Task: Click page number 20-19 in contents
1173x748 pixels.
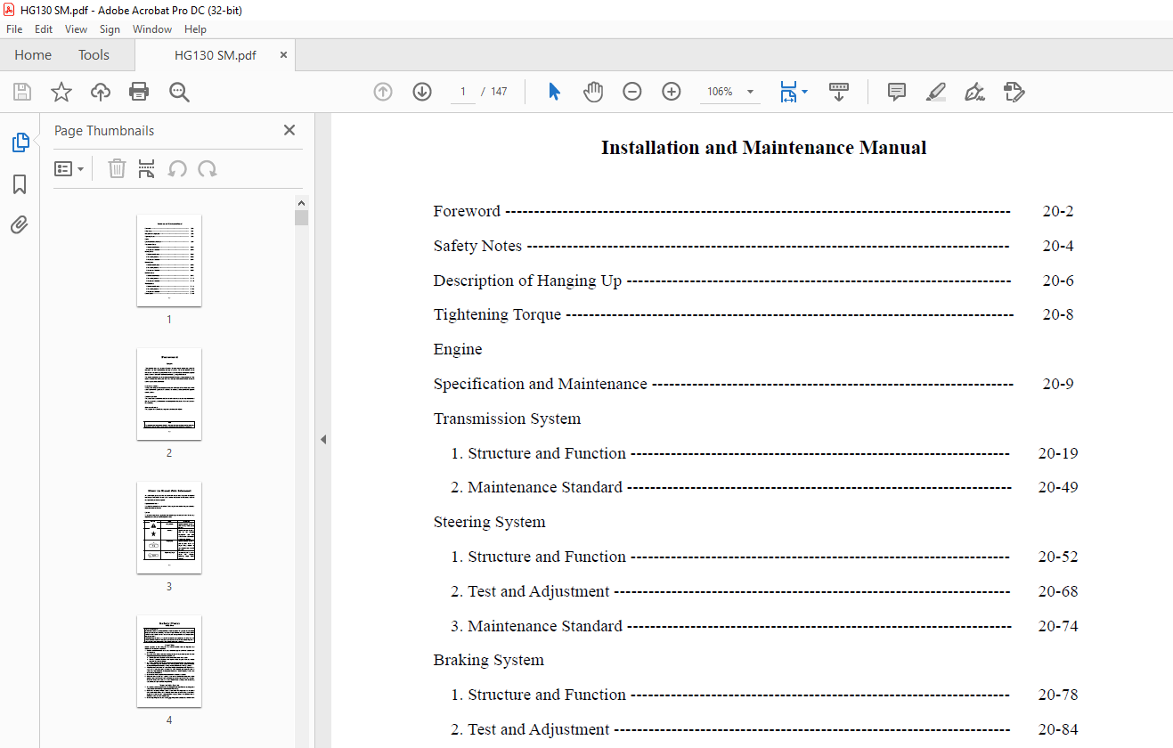Action: point(1058,453)
